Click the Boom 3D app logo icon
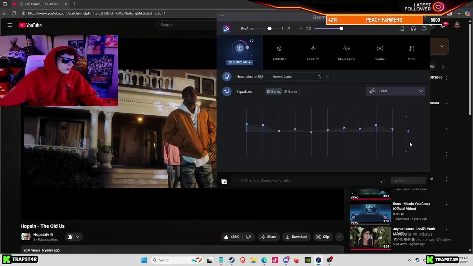The height and width of the screenshot is (266, 473). point(226,29)
